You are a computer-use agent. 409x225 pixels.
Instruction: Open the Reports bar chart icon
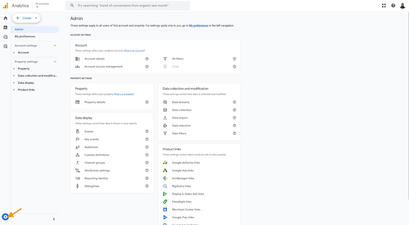(5, 27)
